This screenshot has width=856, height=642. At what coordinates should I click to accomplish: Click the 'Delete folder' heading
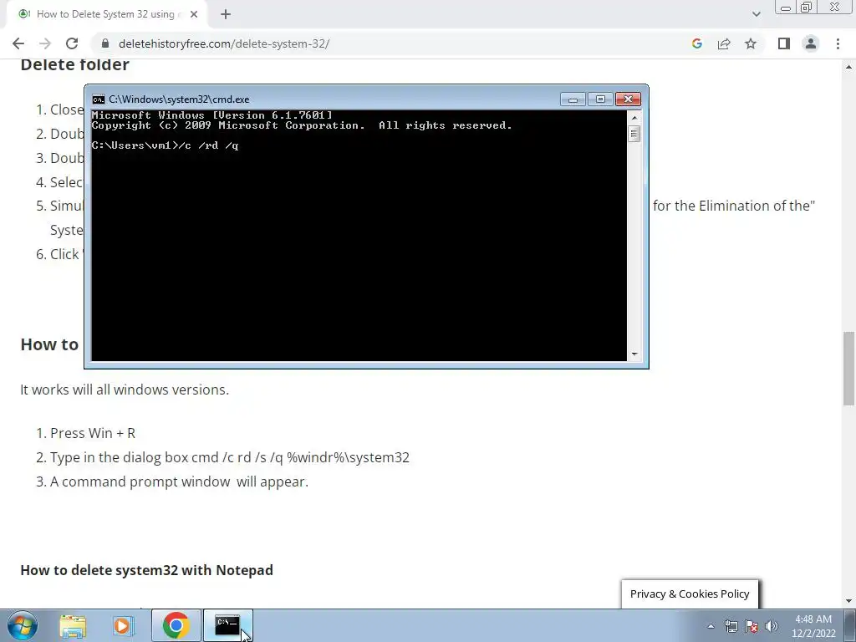pyautogui.click(x=74, y=64)
